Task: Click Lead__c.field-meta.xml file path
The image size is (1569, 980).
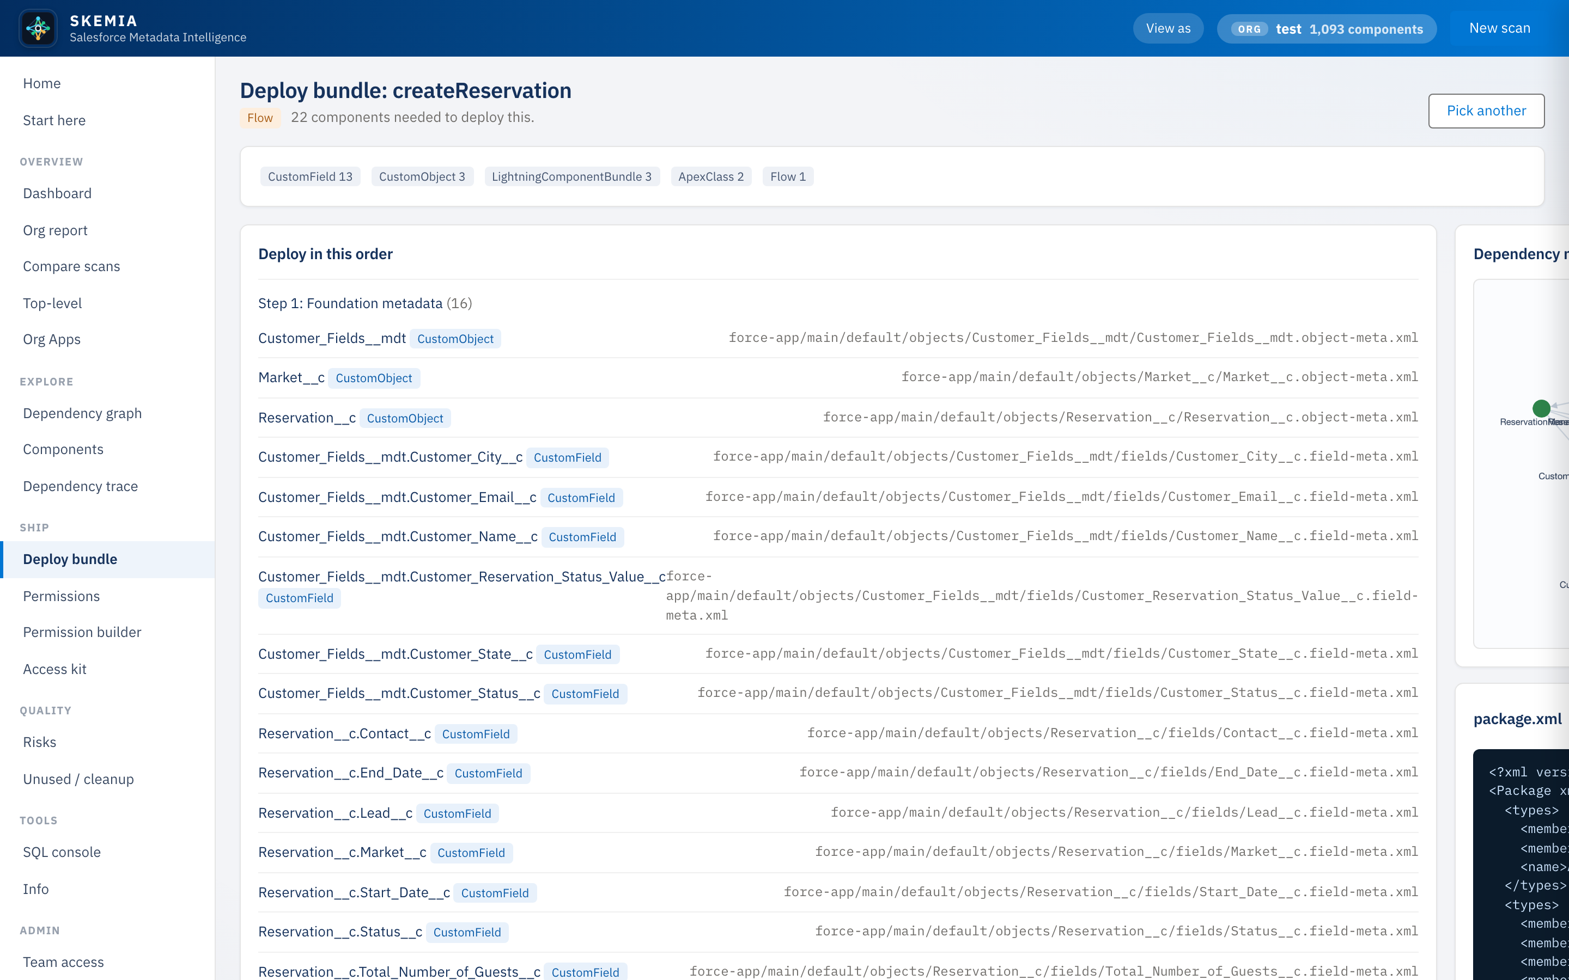Action: 1124,813
